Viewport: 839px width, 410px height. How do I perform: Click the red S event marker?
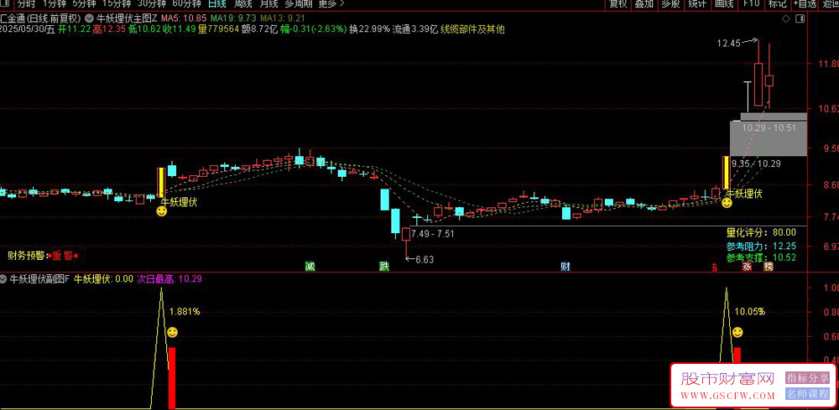714,267
